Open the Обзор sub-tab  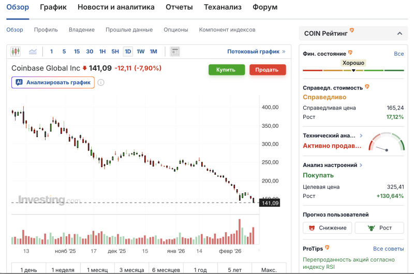coord(15,30)
